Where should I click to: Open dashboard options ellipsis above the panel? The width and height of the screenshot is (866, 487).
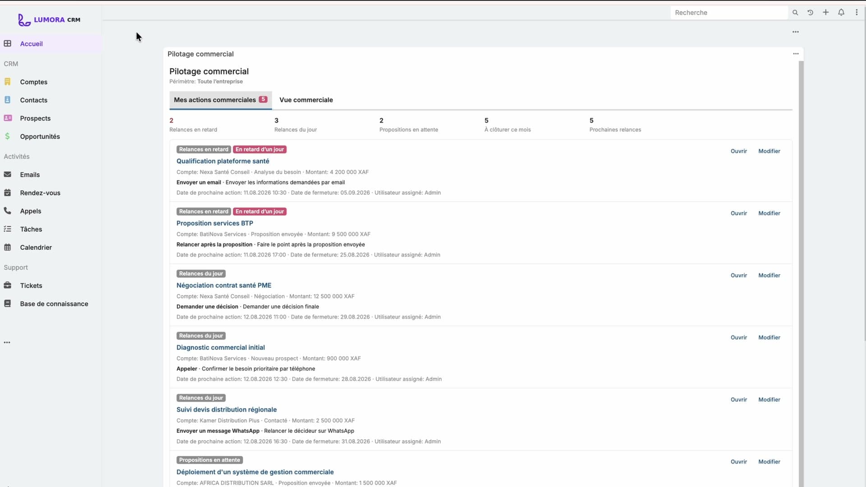point(796,32)
